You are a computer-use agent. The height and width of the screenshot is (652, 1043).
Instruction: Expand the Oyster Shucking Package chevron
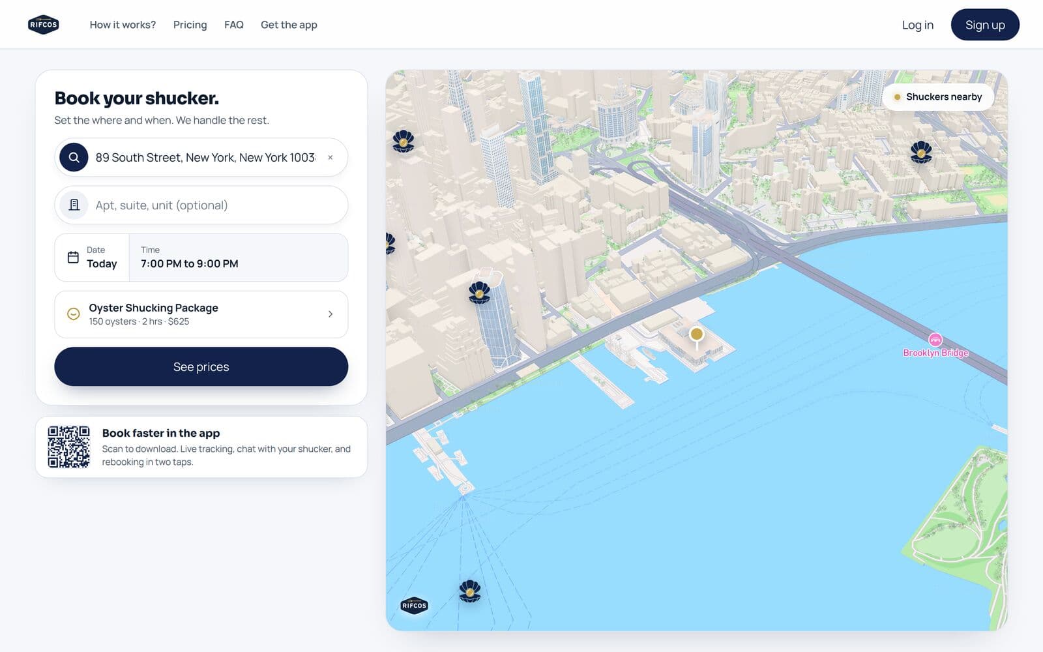[331, 314]
